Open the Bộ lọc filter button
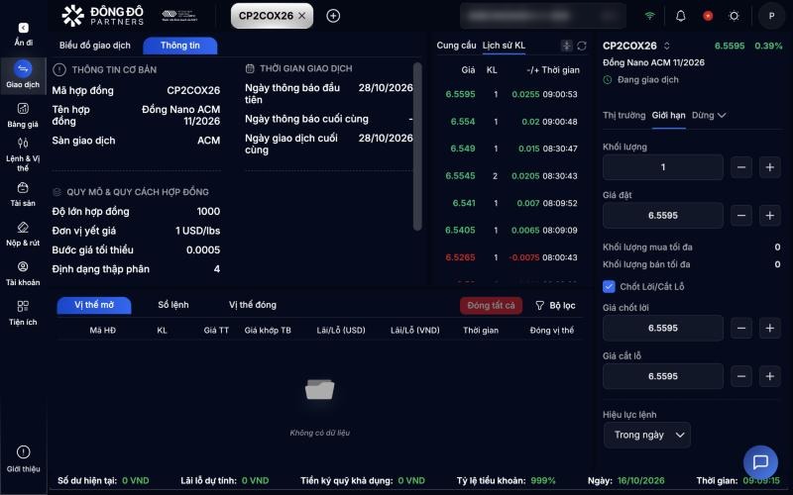This screenshot has width=793, height=495. pos(555,306)
